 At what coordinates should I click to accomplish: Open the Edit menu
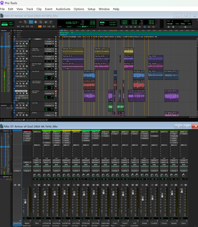tap(11, 9)
